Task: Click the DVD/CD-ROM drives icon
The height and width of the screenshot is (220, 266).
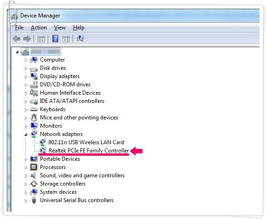Action: 34,85
